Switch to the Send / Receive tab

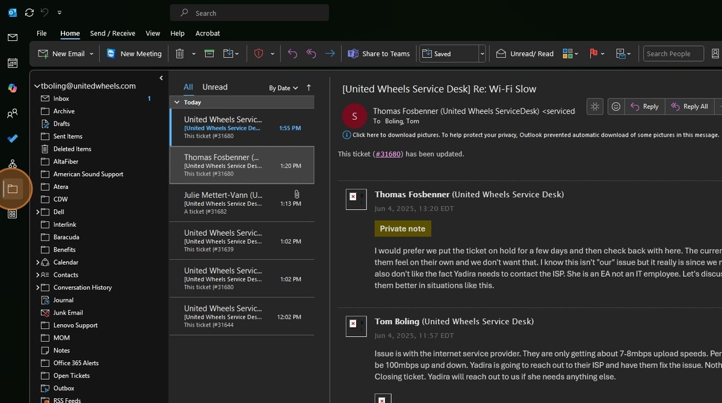(113, 33)
